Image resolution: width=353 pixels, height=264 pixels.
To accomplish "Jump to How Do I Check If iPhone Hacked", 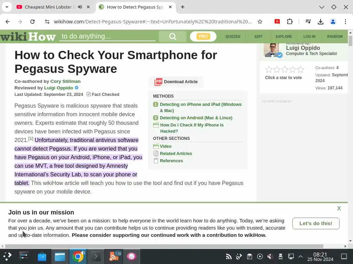I will coord(192,128).
